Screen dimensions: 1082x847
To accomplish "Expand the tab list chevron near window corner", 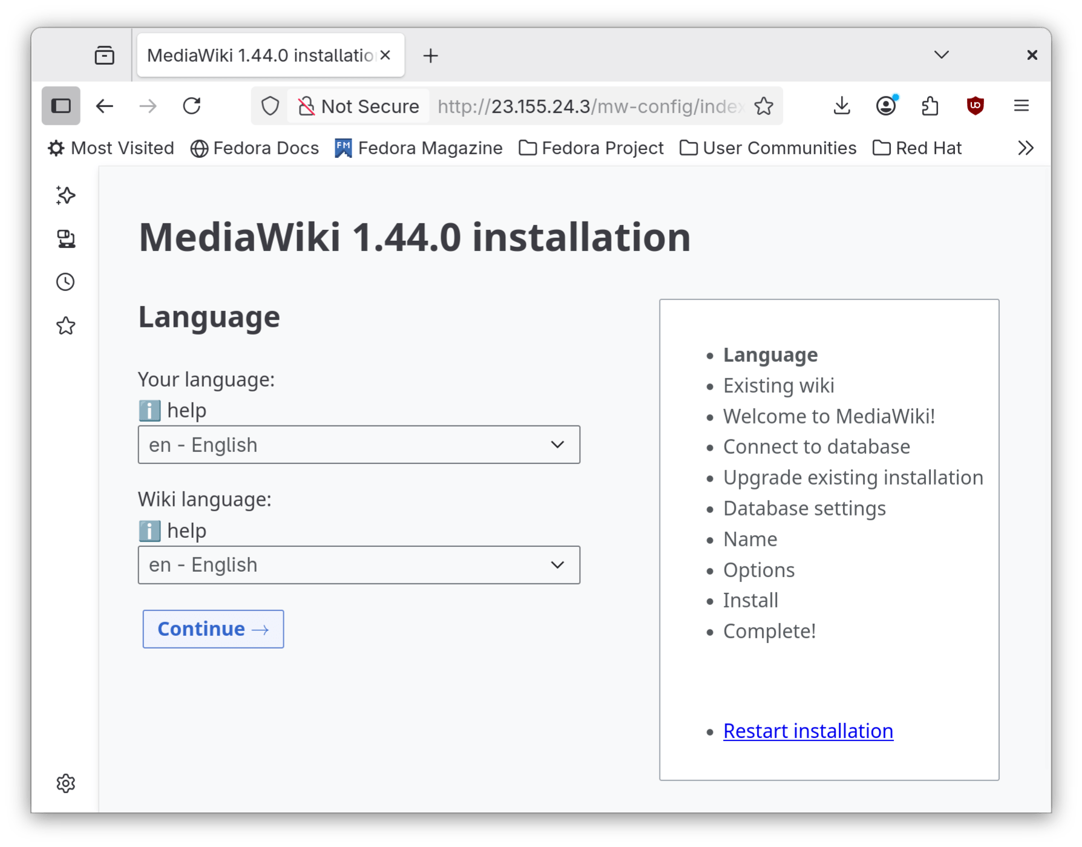I will tap(941, 54).
